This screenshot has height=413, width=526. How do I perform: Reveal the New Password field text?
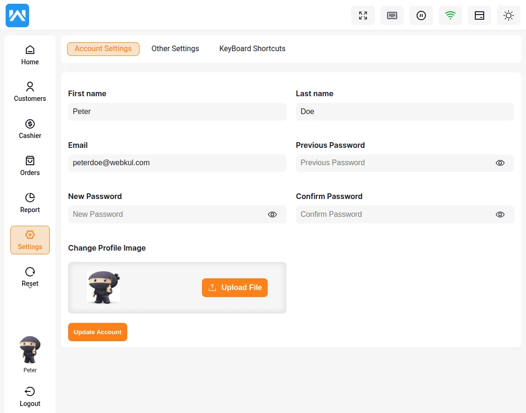(272, 214)
